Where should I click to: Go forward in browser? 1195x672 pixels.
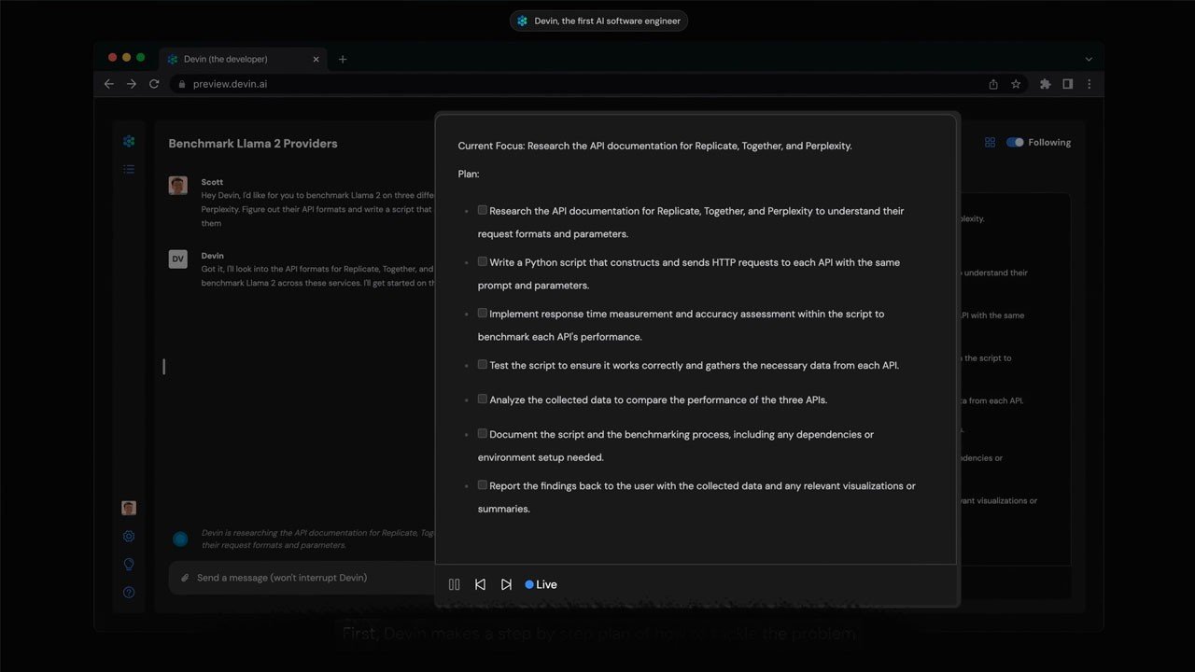pyautogui.click(x=132, y=84)
